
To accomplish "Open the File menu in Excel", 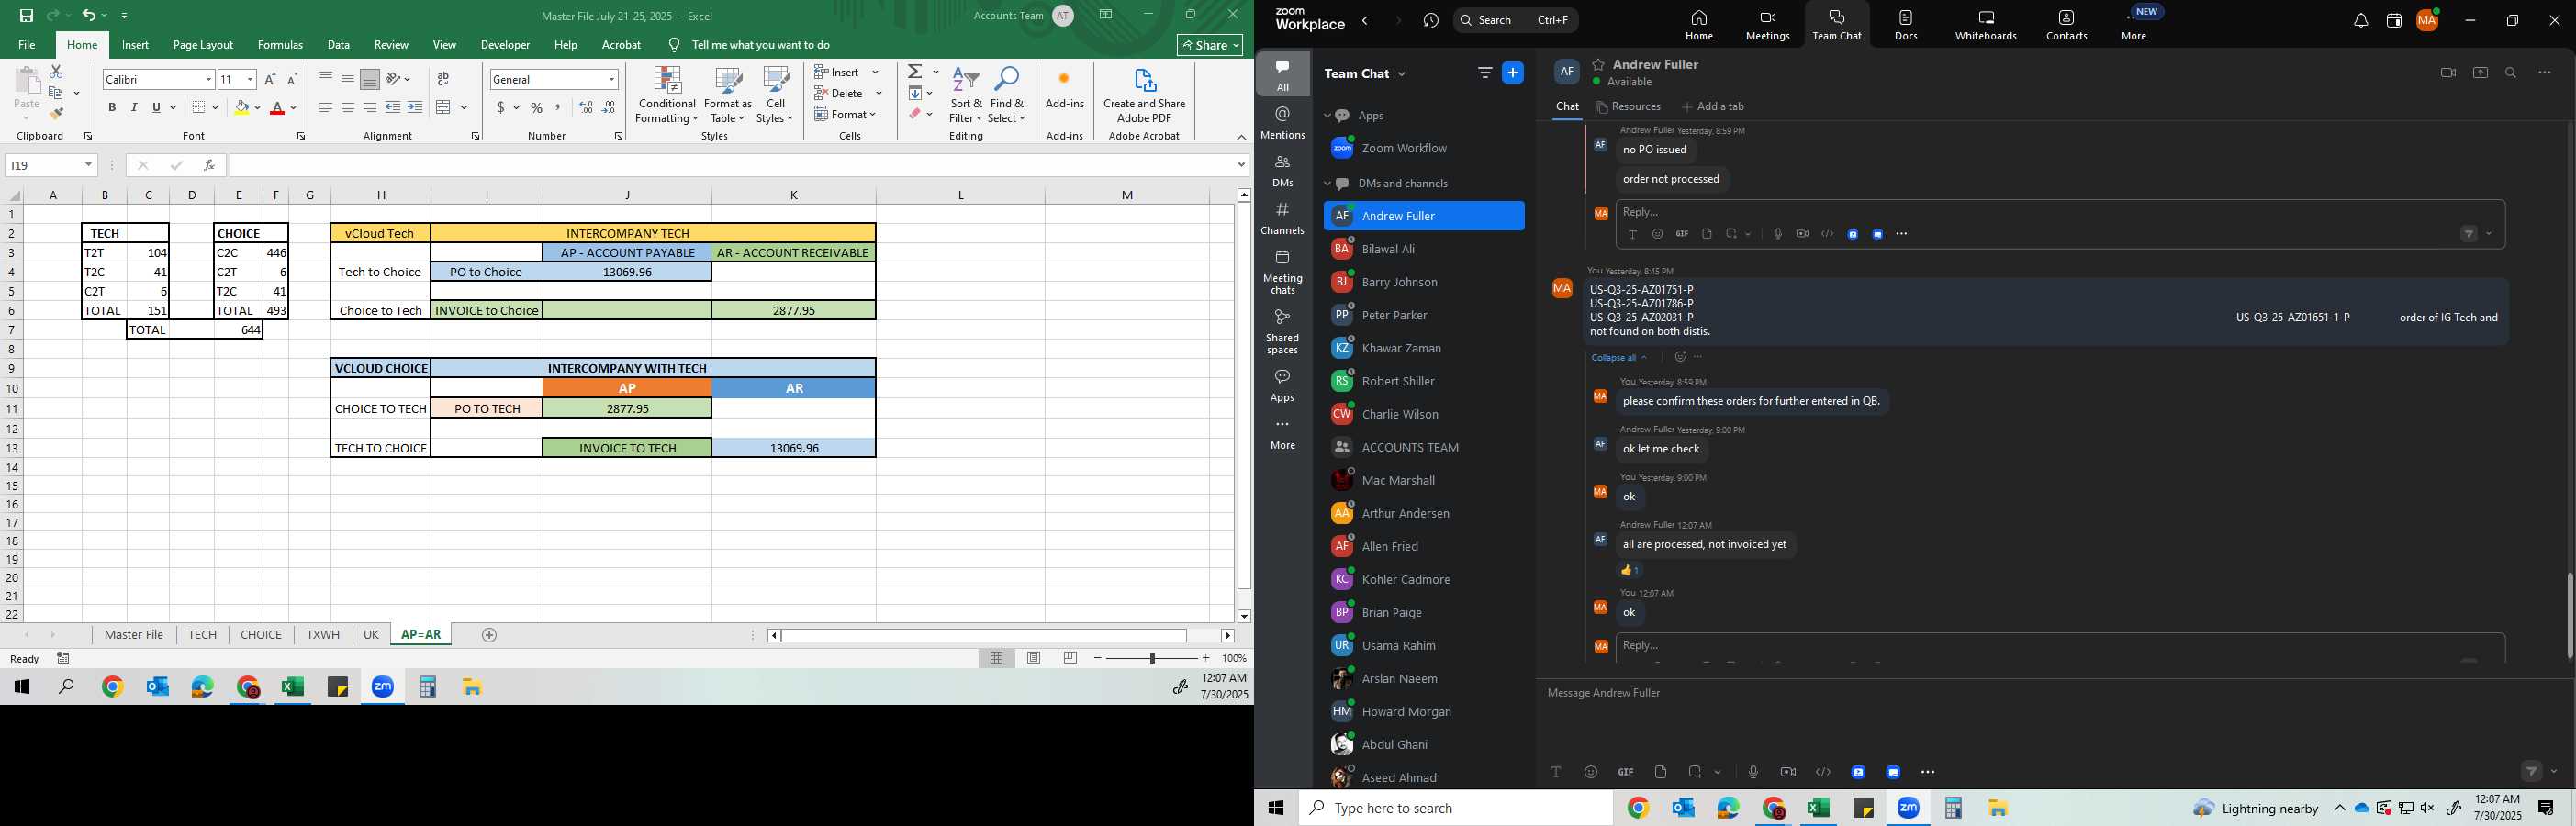I will pos(27,45).
